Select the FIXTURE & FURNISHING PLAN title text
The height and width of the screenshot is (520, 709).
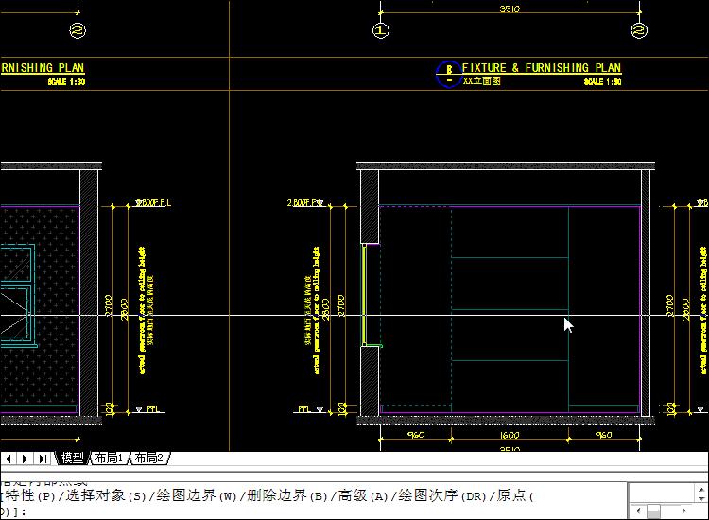(542, 68)
